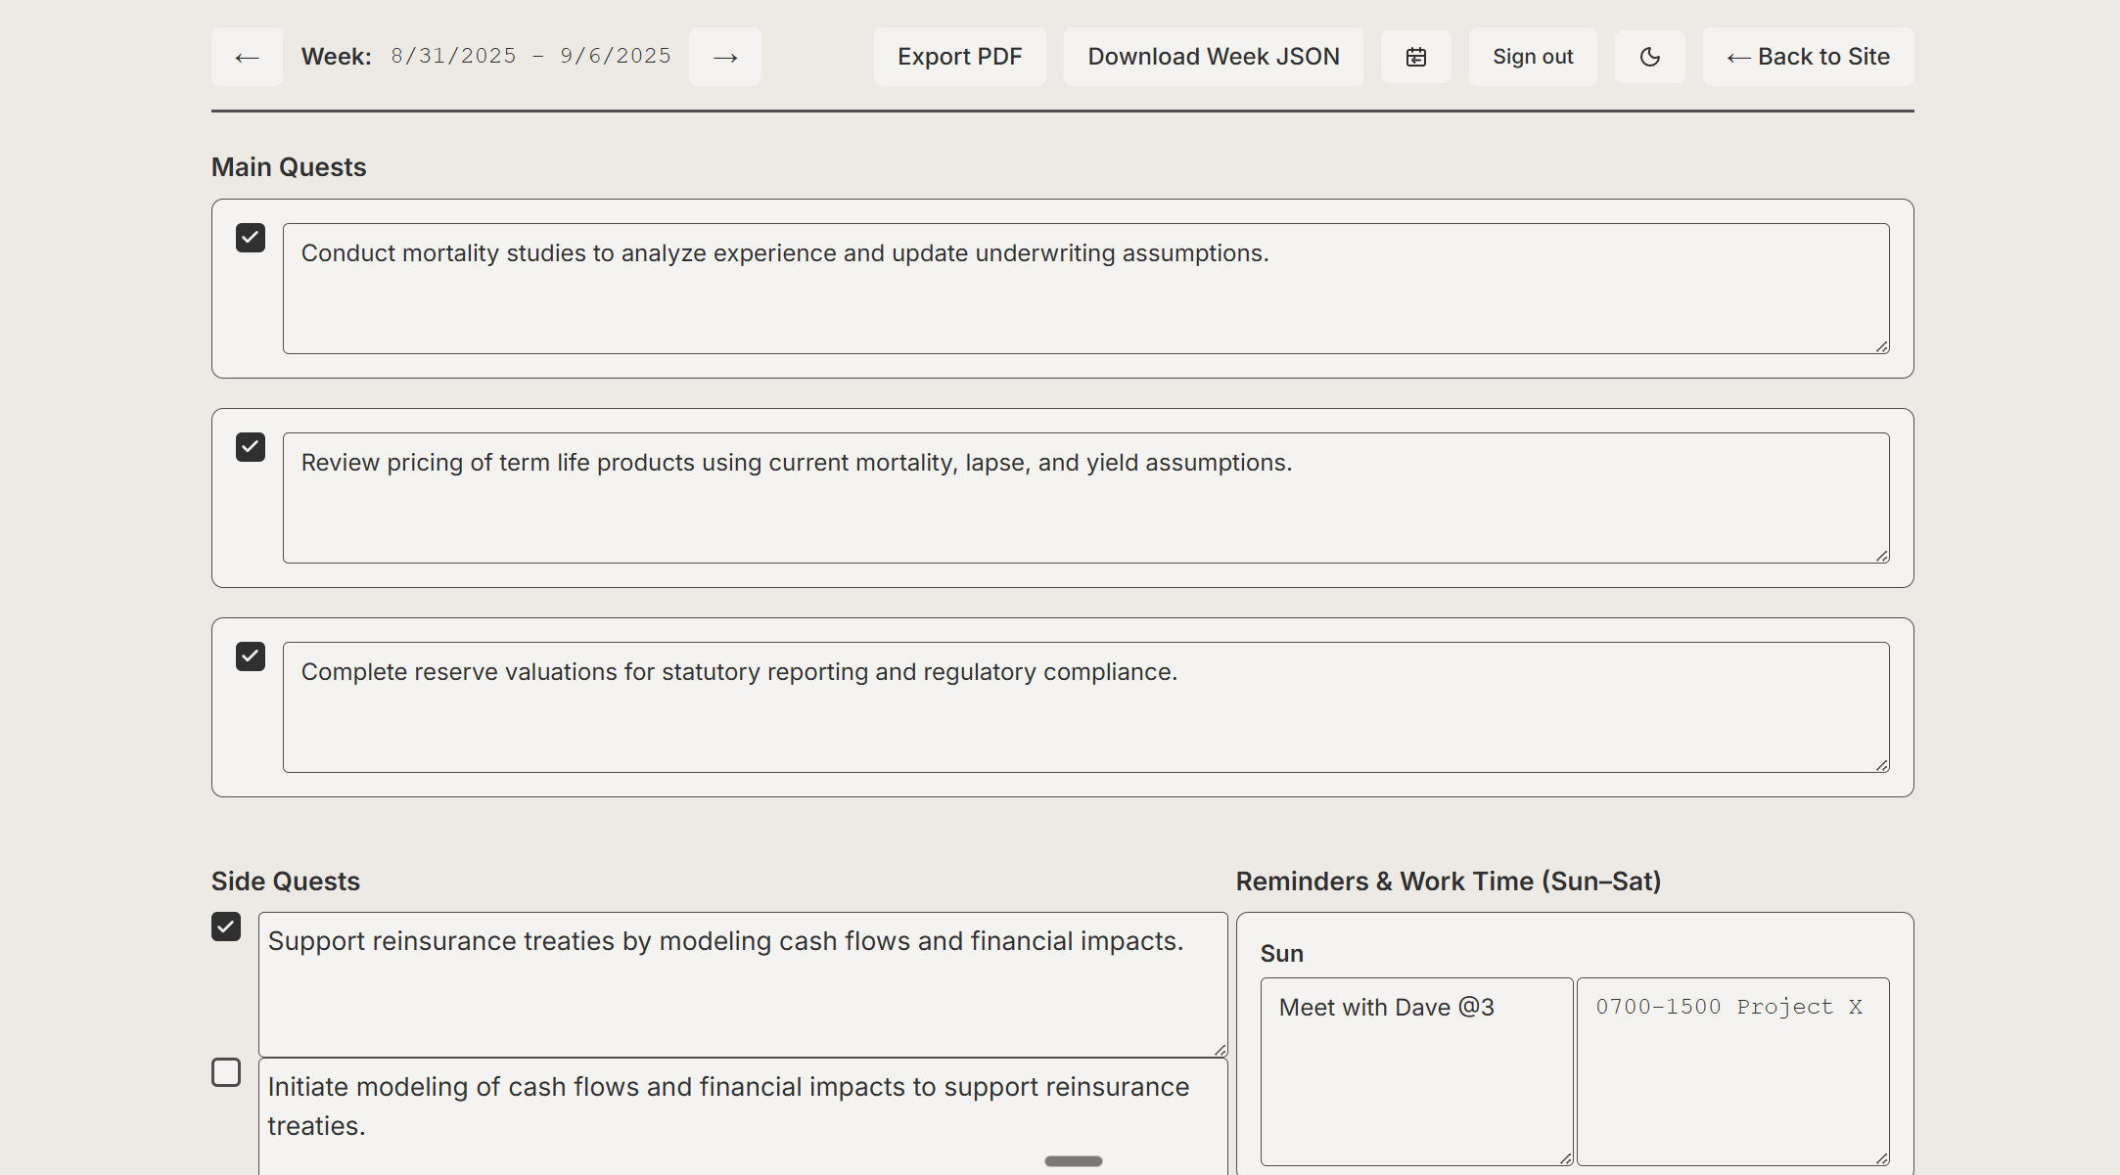The width and height of the screenshot is (2120, 1175).
Task: Edit the reserve valuations quest text
Action: [1086, 707]
